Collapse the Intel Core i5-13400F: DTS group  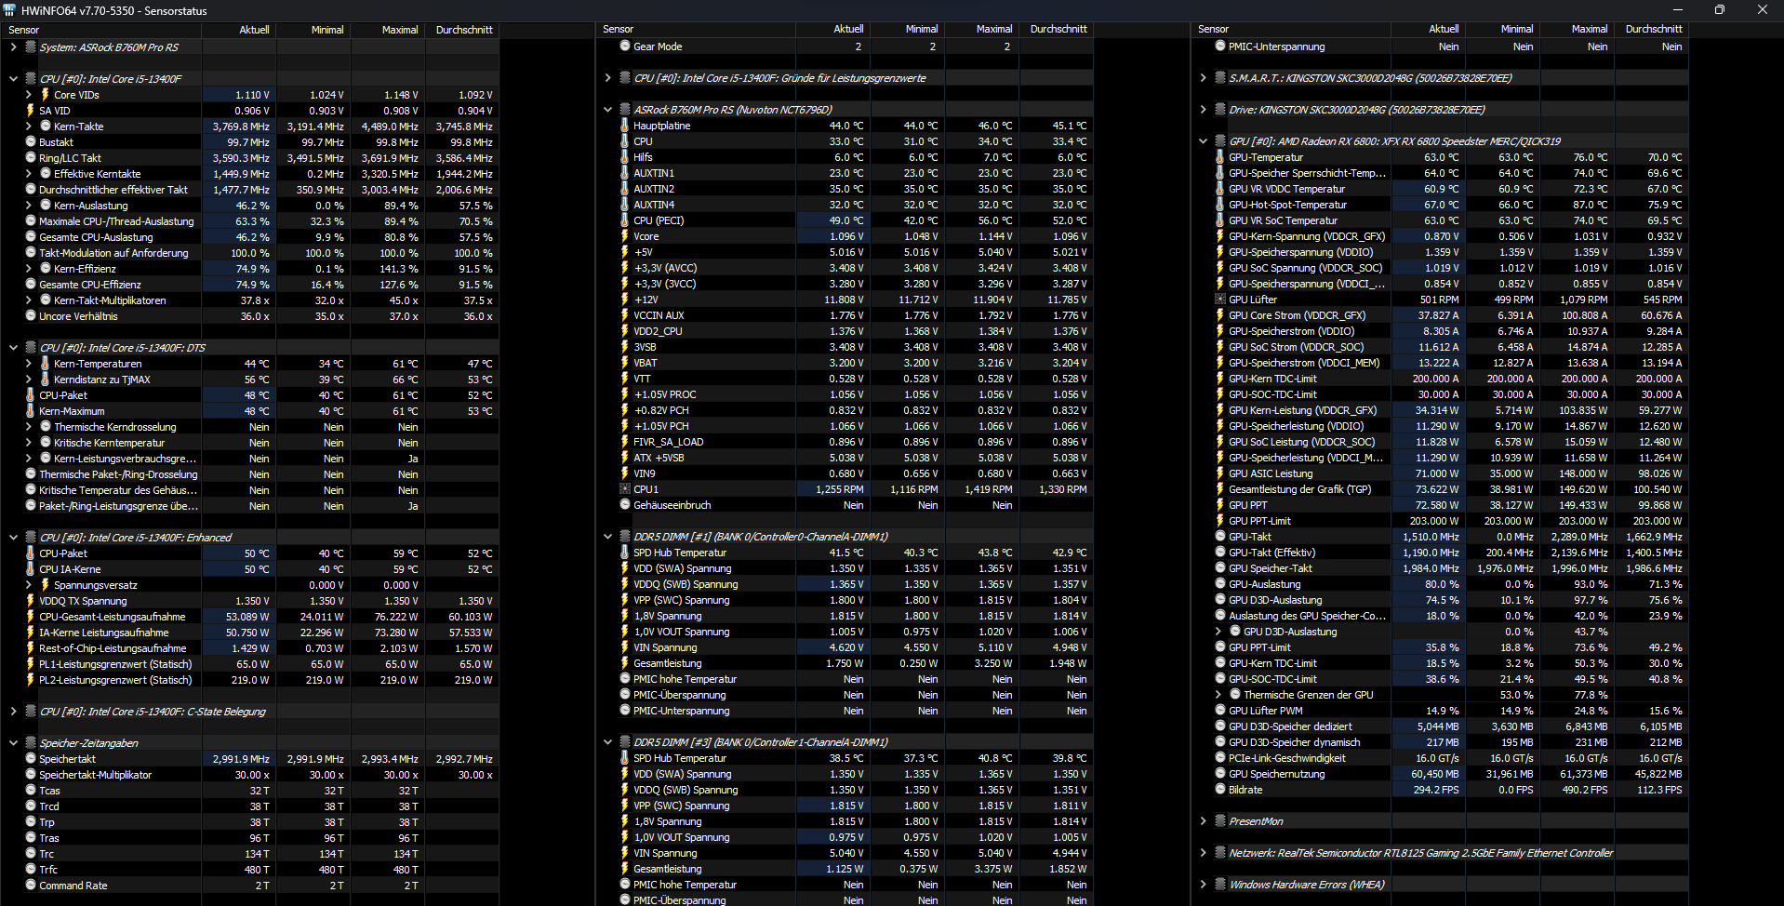[13, 348]
